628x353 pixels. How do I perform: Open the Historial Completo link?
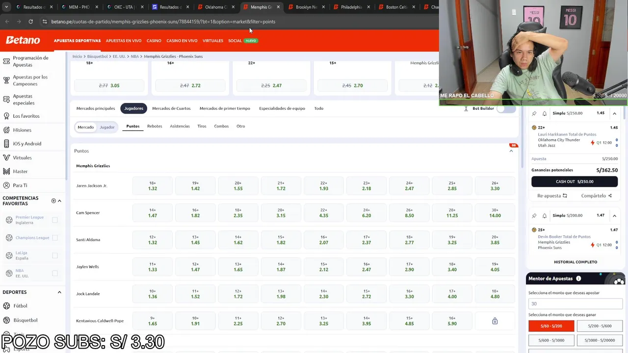coord(576,262)
